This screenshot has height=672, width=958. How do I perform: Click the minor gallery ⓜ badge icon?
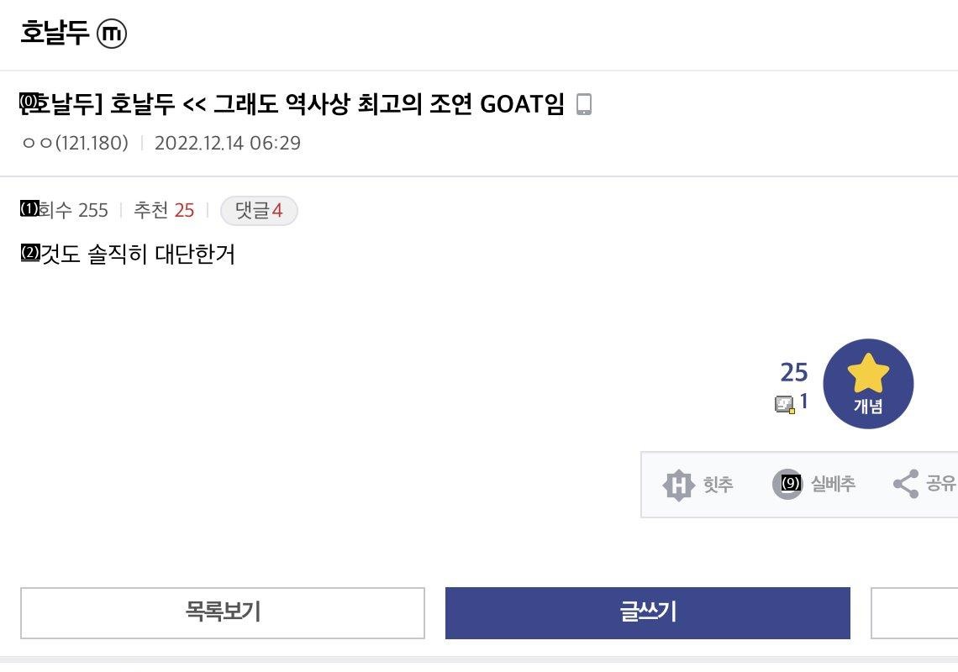112,34
